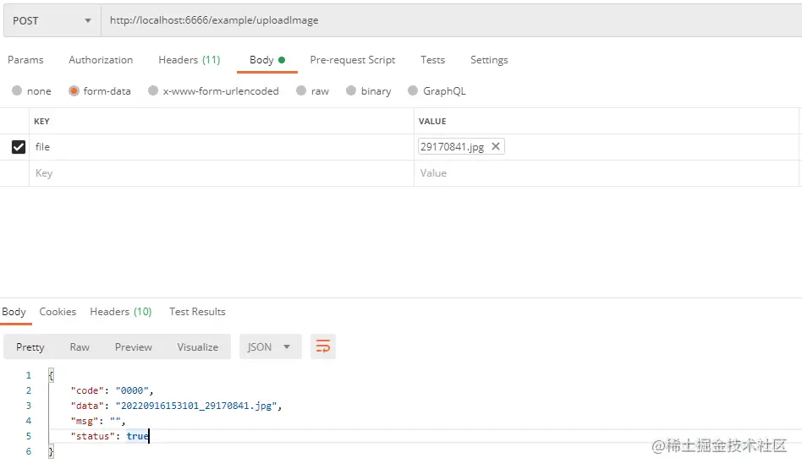Uncheck the file row checkbox
Viewport: 802px width, 469px height.
coord(19,147)
